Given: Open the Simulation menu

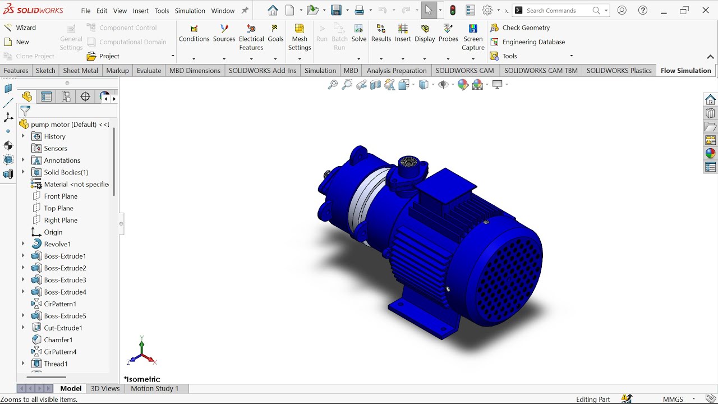Looking at the screenshot, I should tap(190, 11).
